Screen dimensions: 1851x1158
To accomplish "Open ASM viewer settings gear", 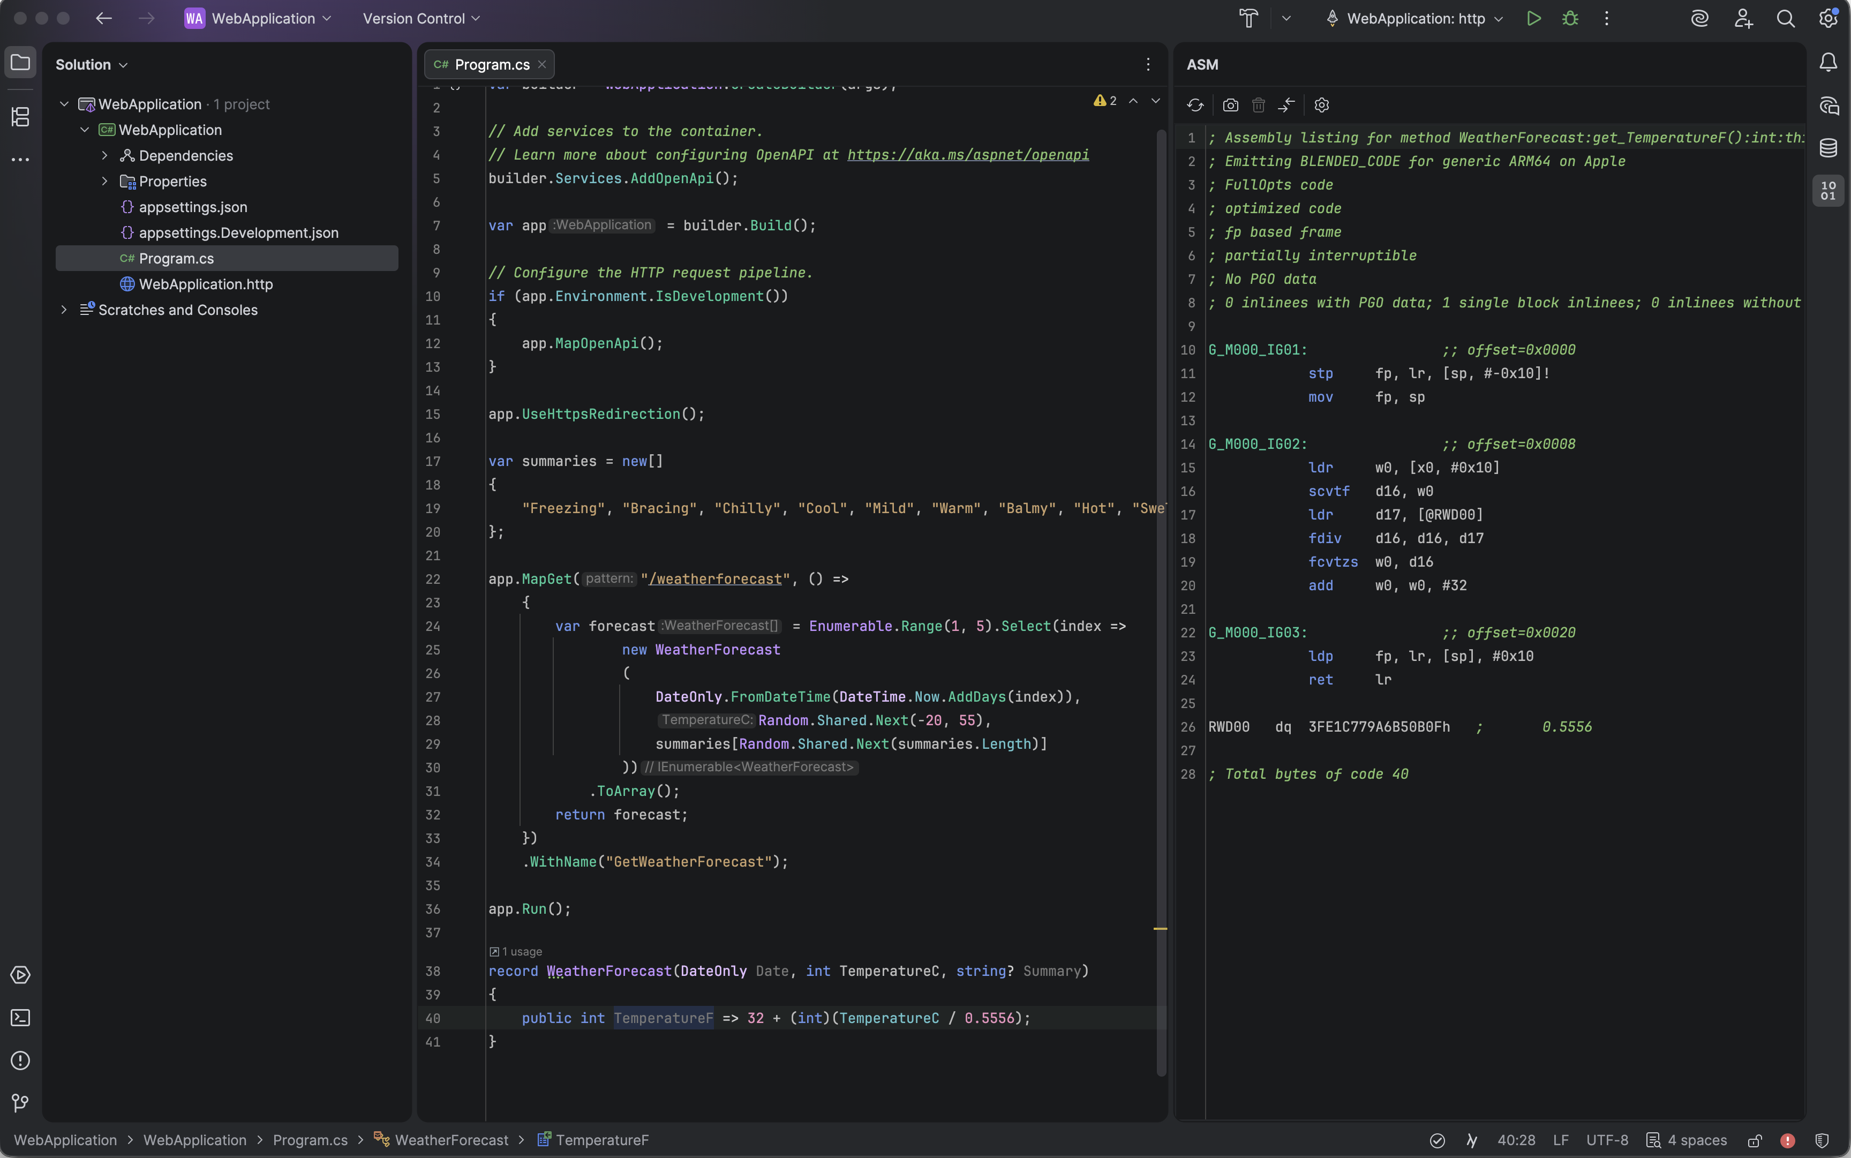I will [1321, 105].
